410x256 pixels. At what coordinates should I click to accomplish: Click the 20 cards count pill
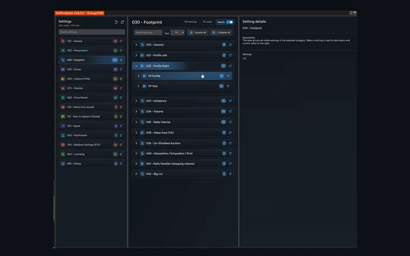coord(207,22)
